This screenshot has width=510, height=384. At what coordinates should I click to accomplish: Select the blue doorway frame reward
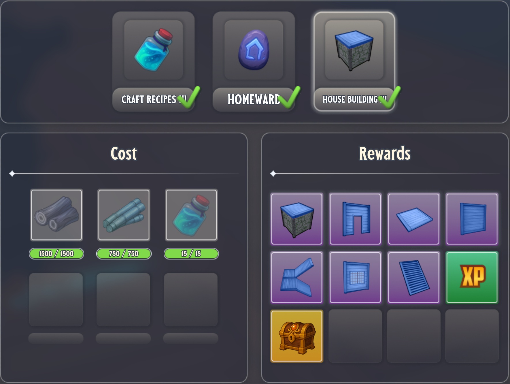click(x=355, y=219)
